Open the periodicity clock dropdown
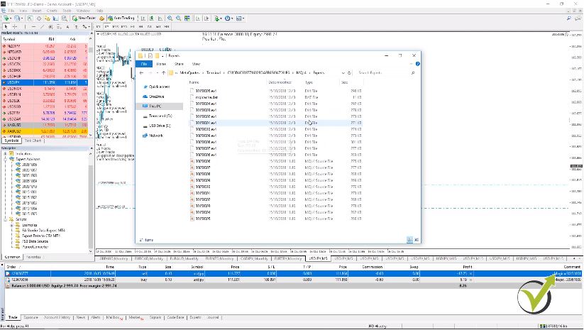 tap(228, 18)
